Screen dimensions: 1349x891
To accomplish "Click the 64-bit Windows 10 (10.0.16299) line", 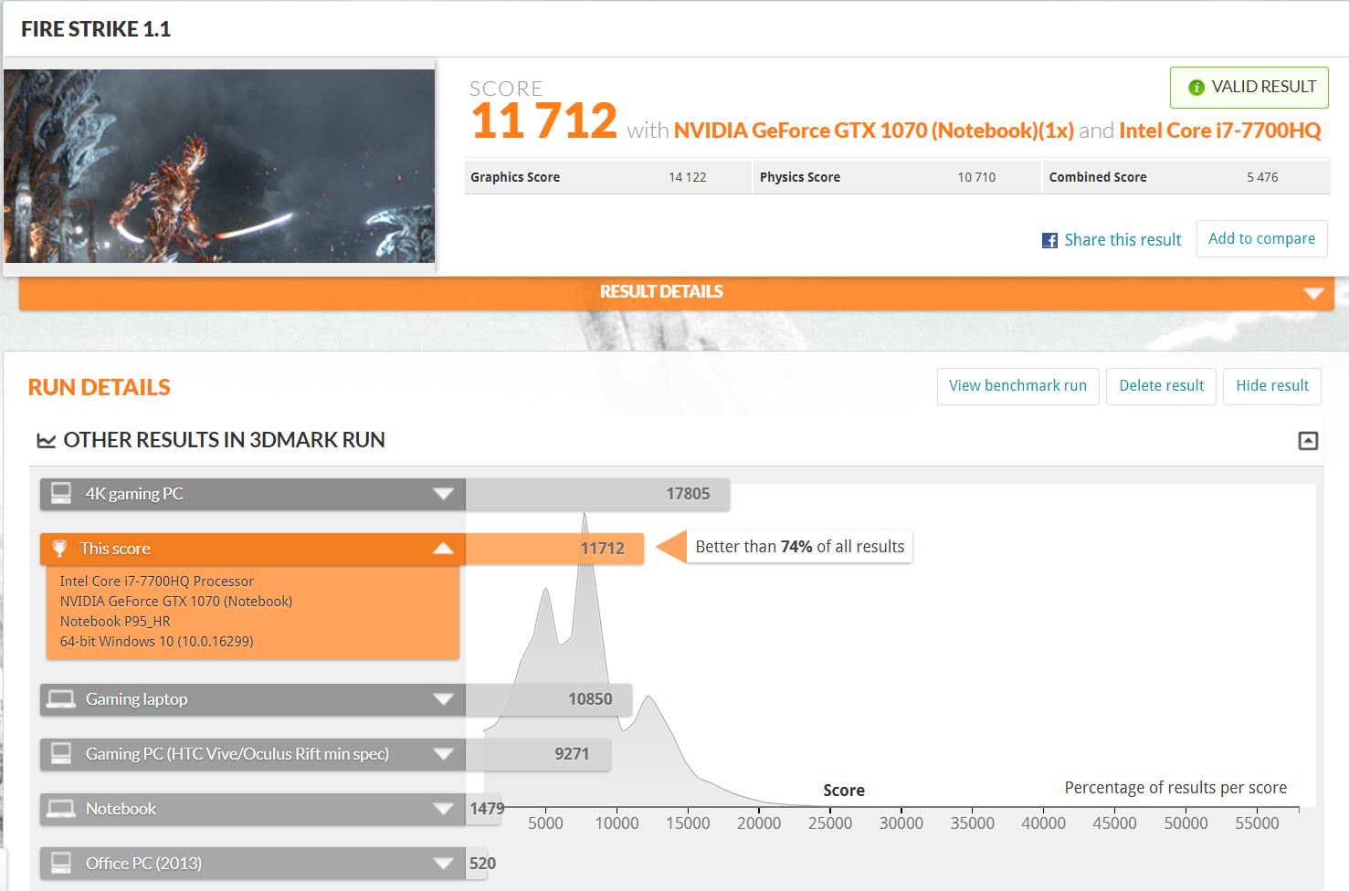I will pos(157,642).
